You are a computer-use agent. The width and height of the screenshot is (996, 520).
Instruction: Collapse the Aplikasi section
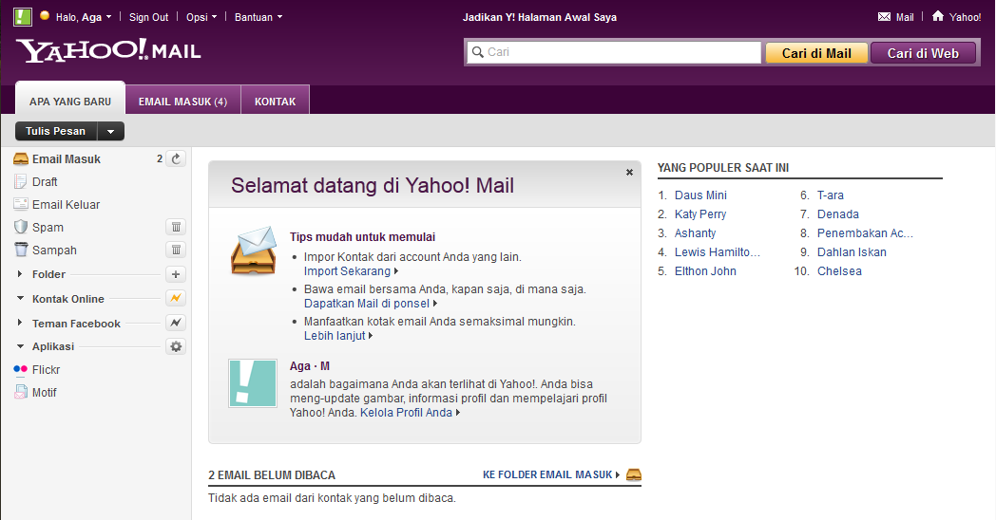[x=20, y=346]
